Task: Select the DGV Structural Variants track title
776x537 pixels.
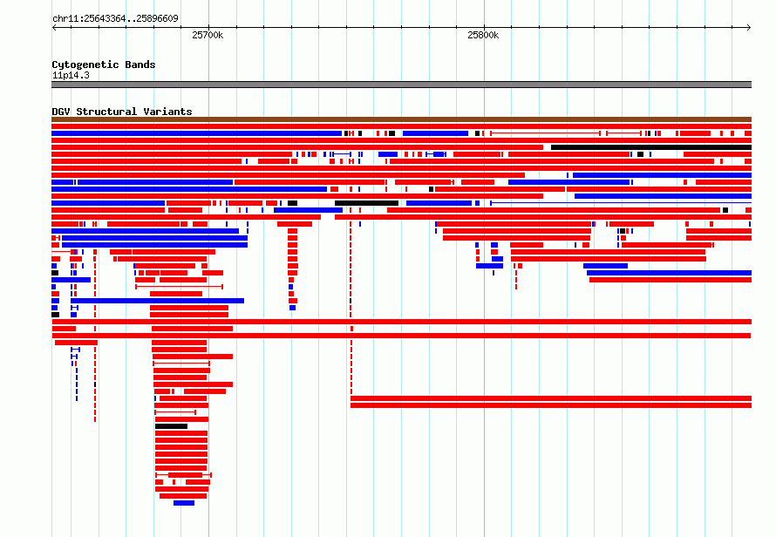Action: click(x=122, y=112)
